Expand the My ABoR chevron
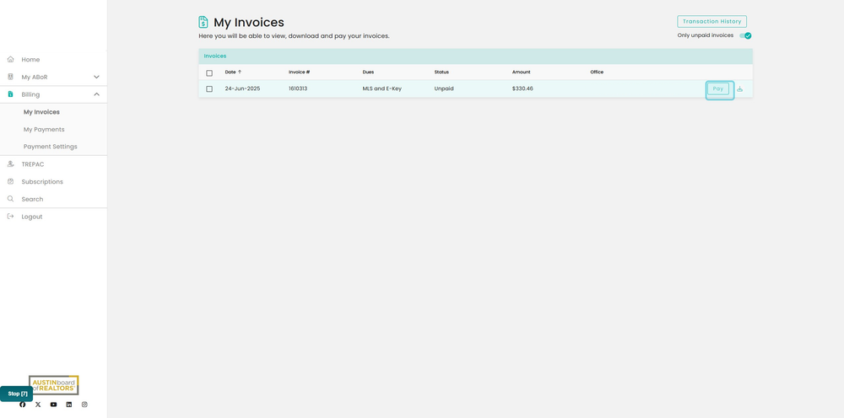The width and height of the screenshot is (844, 418). click(x=96, y=77)
